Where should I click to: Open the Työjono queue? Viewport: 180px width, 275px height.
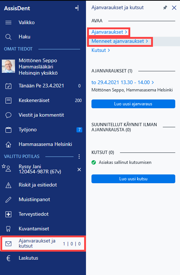(27, 130)
